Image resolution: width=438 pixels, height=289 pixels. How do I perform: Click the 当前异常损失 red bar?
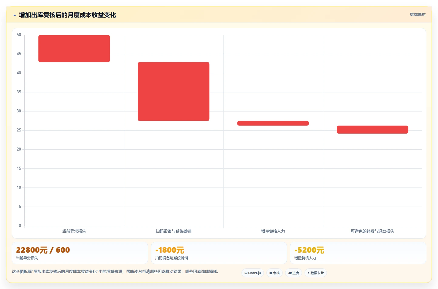pyautogui.click(x=74, y=48)
